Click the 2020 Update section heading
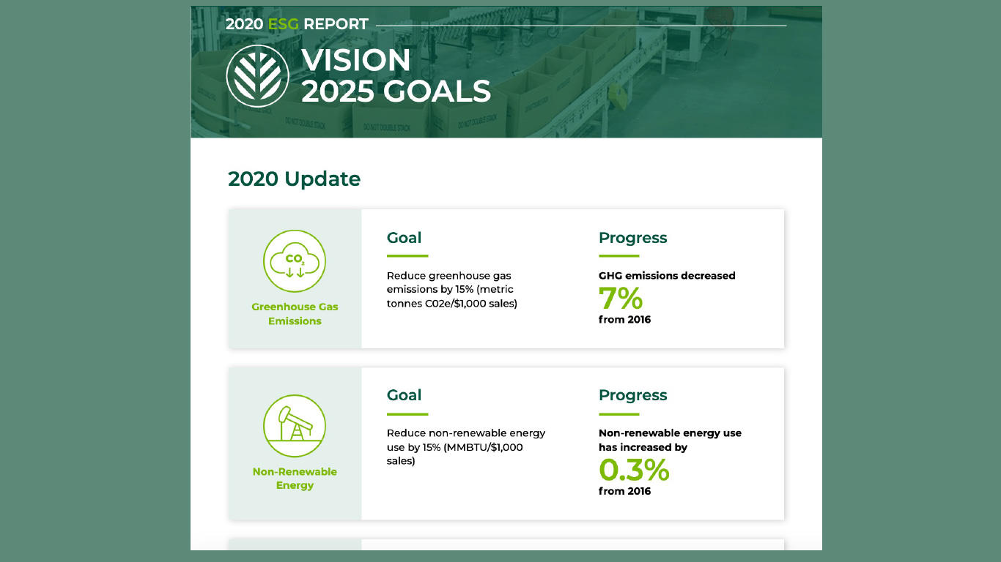 [x=294, y=179]
